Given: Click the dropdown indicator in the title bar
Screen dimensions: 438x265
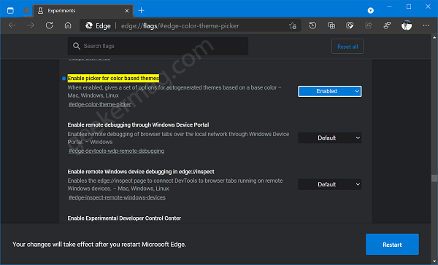Looking at the screenshot, I should 370,11.
